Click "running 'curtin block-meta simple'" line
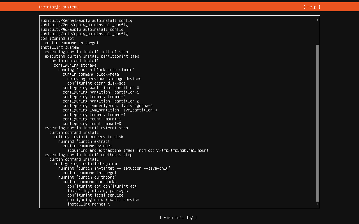Screen dimensions: 359x224 [96, 70]
